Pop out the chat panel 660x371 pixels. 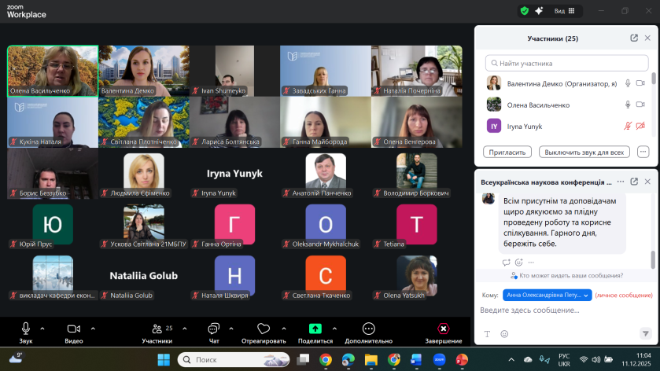point(634,182)
